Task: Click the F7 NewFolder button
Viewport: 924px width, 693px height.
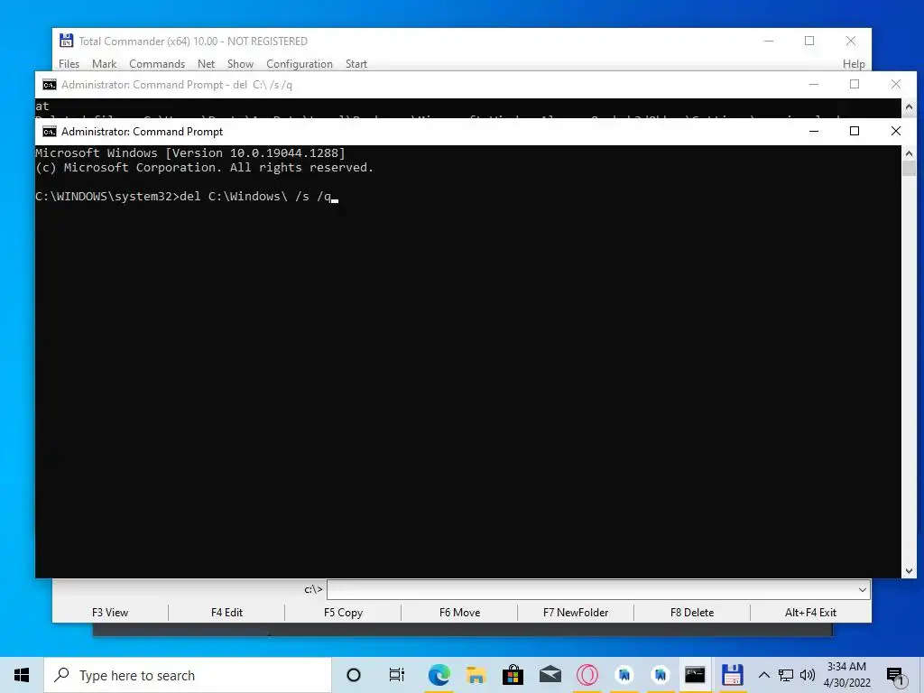Action: tap(576, 613)
